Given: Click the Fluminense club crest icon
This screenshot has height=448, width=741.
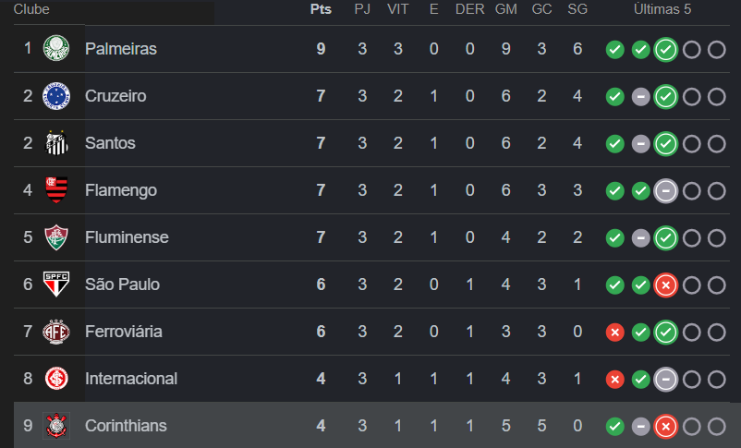Looking at the screenshot, I should click(56, 237).
